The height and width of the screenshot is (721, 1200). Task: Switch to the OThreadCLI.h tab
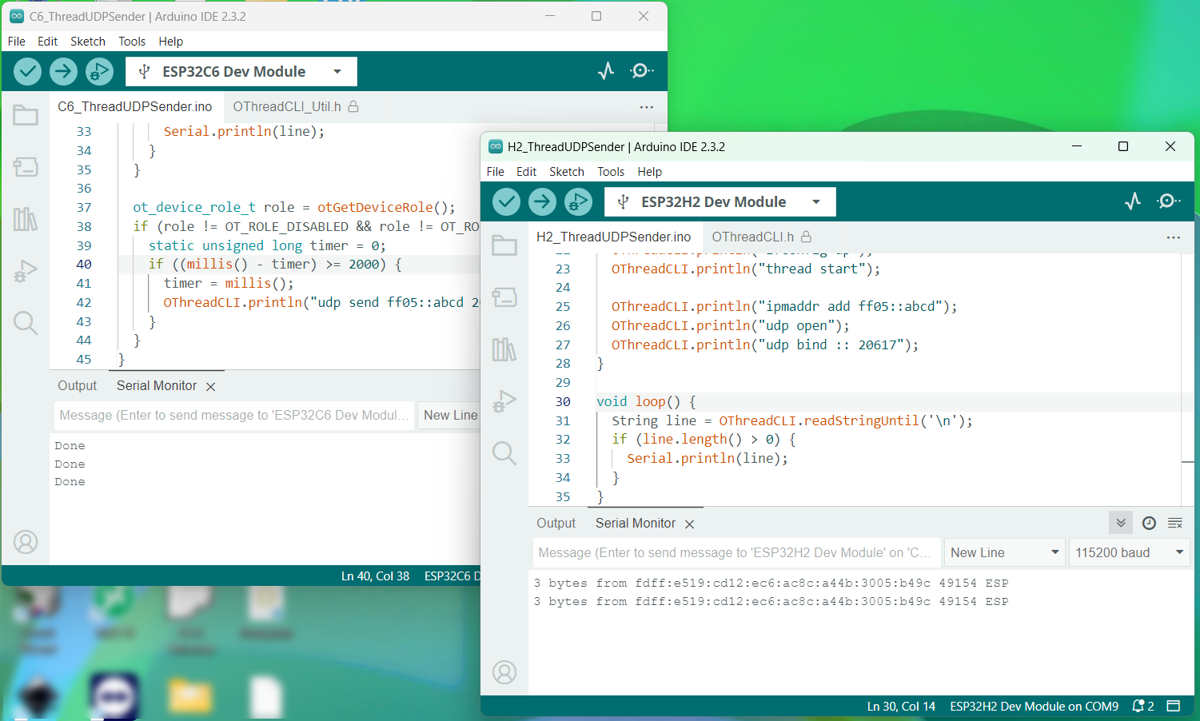coord(752,237)
